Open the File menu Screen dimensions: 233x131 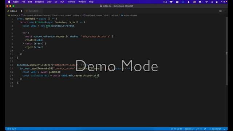pos(23,2)
